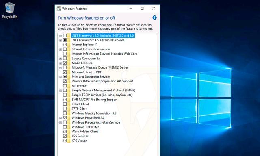Select Microsoft Message Queue (MSMQ) Server label
Viewport: 260px width, 156px height.
pos(100,67)
